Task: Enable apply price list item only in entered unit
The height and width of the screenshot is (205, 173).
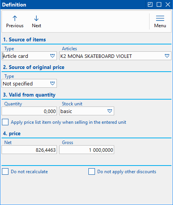Action: pyautogui.click(x=5, y=122)
